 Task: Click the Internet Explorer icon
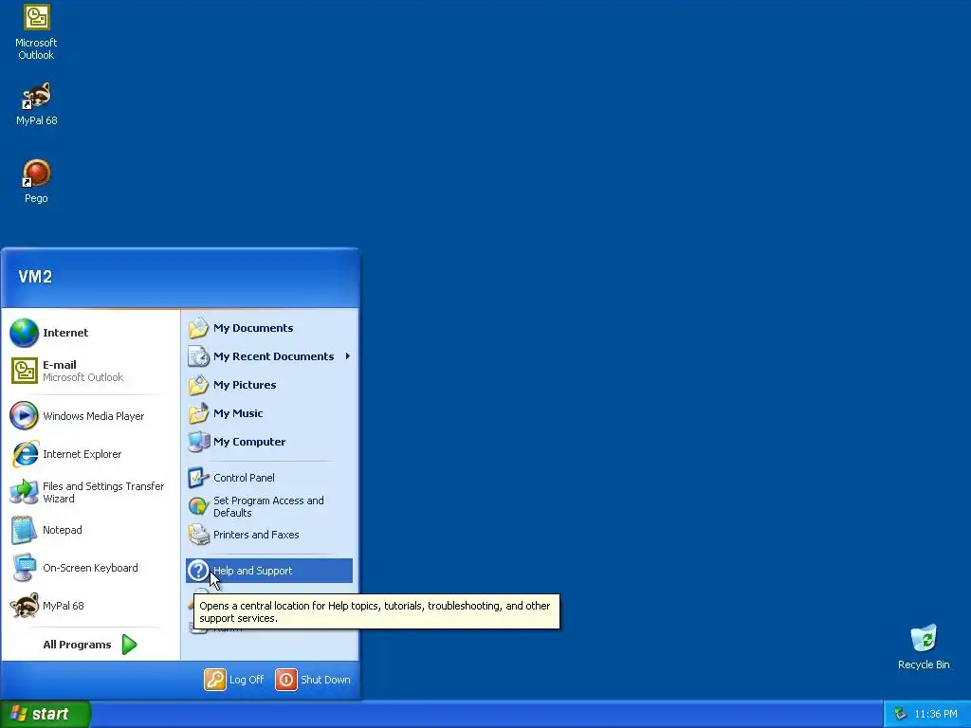[24, 454]
